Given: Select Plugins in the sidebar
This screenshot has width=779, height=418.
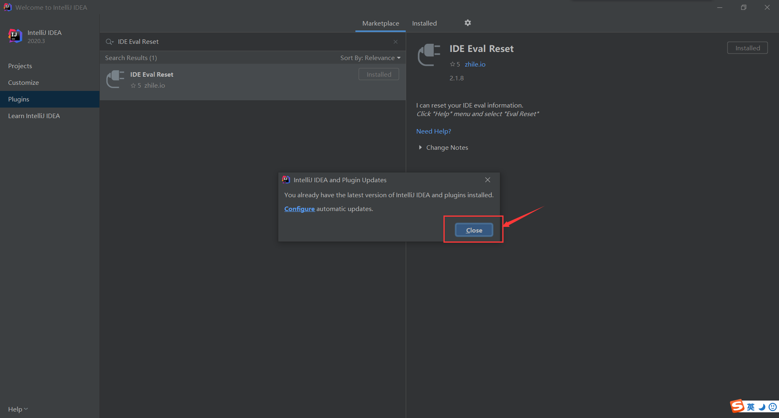Looking at the screenshot, I should [49, 99].
